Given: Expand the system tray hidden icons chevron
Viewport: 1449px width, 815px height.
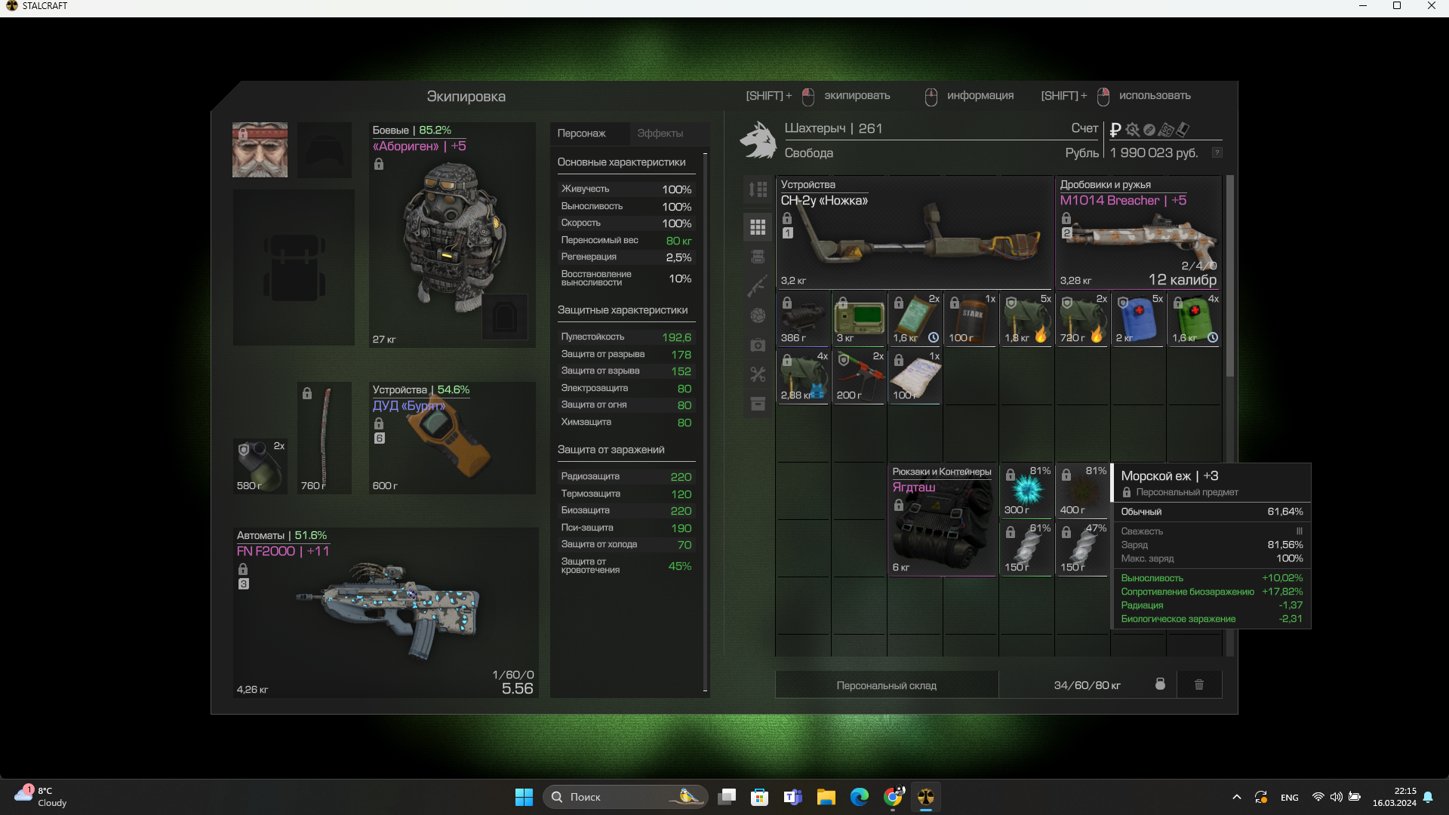Looking at the screenshot, I should (x=1236, y=797).
